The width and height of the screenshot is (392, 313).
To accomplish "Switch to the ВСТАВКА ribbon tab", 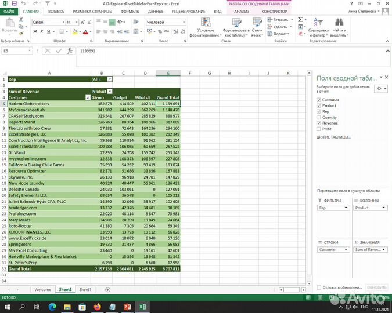I will point(56,12).
